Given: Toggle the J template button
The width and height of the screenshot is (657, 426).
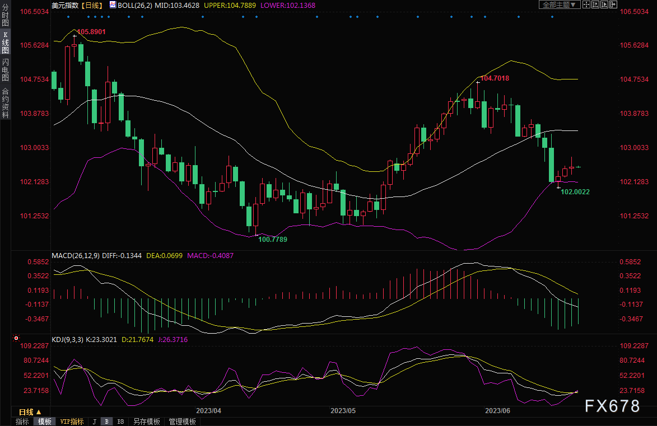Looking at the screenshot, I should click(94, 422).
